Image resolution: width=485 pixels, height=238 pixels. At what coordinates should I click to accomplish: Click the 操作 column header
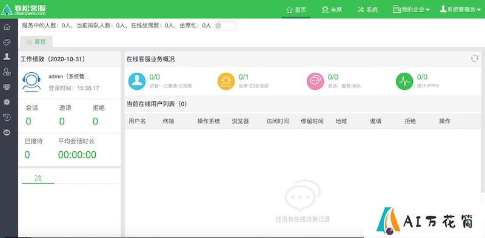tap(445, 121)
